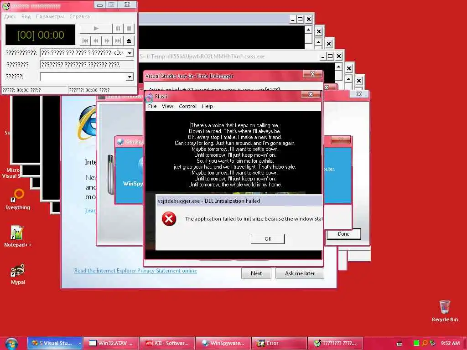Open the View menu in Flash window
467x350 pixels.
tap(167, 106)
